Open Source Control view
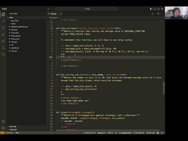This screenshot has height=141, width=188. point(3,28)
